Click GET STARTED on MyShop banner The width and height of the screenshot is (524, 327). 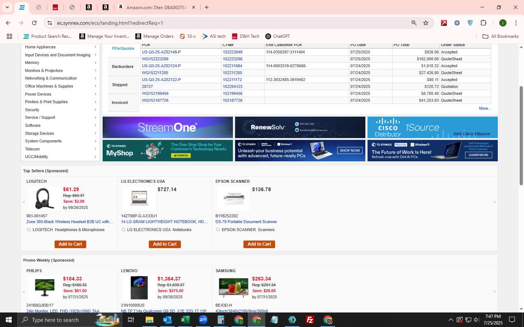point(181,156)
